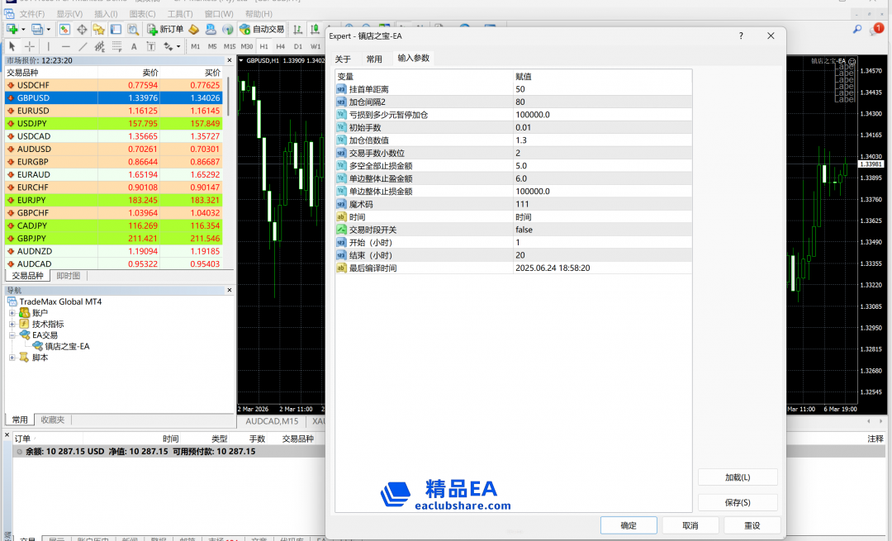Switch chart to M15 timeframe

tap(230, 46)
